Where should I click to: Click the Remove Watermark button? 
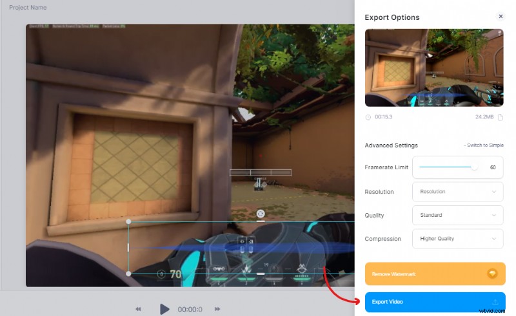(x=435, y=274)
